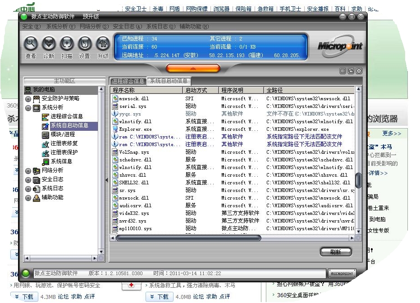Expand the 系统日志 tree node

(x=28, y=189)
